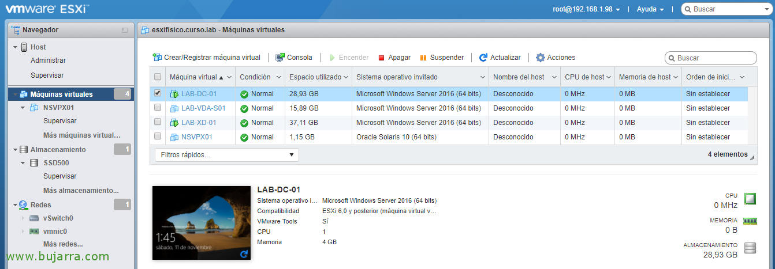
Task: Select Supervisar under Host
Action: [47, 75]
